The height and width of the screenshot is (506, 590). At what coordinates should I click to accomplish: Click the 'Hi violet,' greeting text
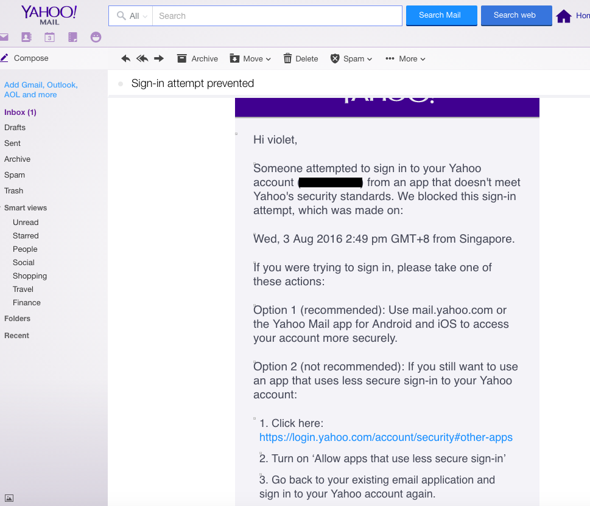tap(275, 140)
